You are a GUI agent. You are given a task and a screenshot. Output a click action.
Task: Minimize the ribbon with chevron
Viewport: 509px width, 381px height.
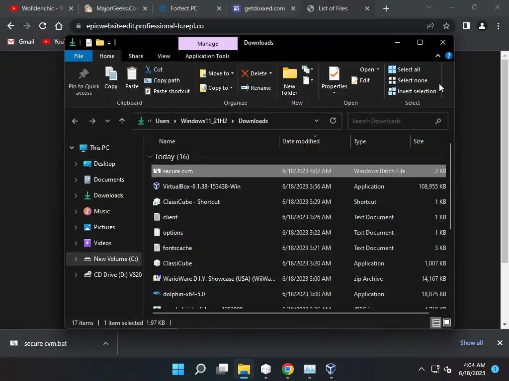coord(437,56)
